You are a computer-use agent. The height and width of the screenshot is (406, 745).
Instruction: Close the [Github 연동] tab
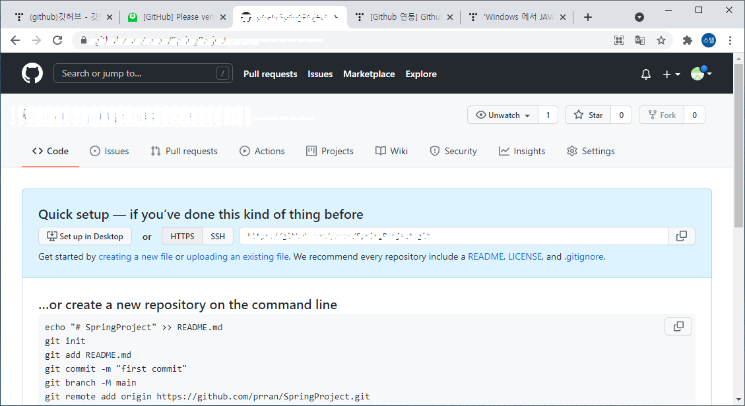[450, 17]
